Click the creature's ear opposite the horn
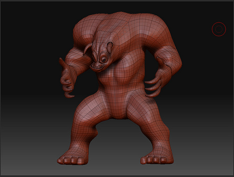The width and height of the screenshot is (234, 177). [110, 46]
